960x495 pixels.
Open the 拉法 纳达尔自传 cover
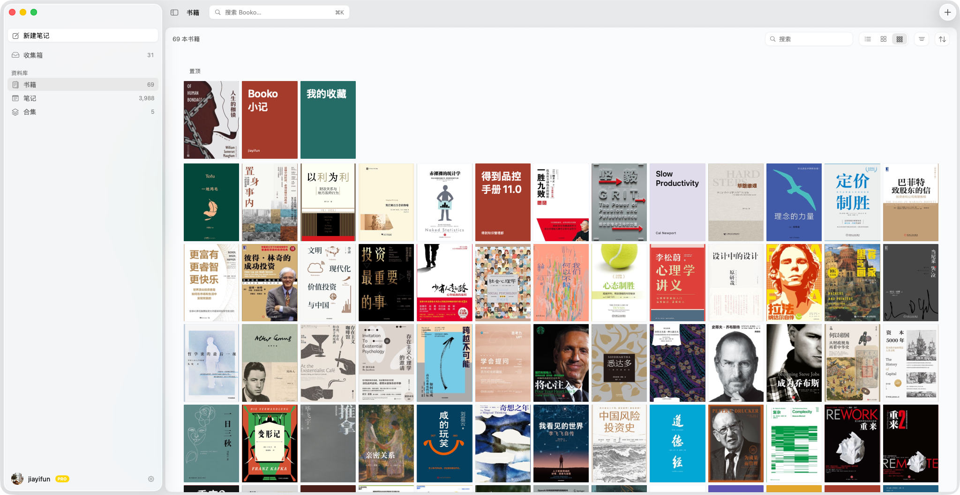[794, 283]
